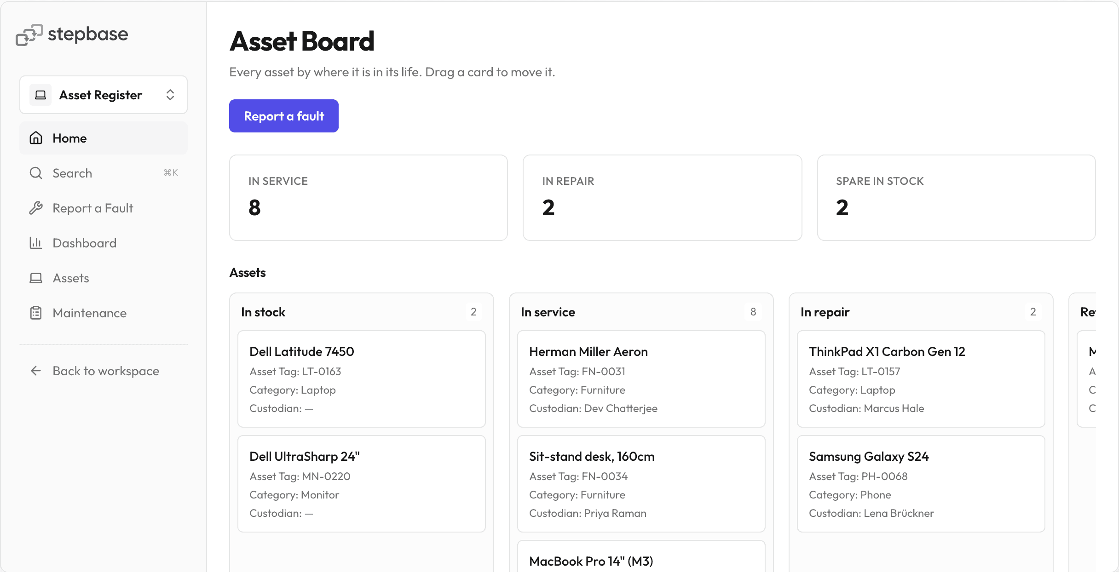
Task: Click the In stock column header
Action: click(263, 312)
